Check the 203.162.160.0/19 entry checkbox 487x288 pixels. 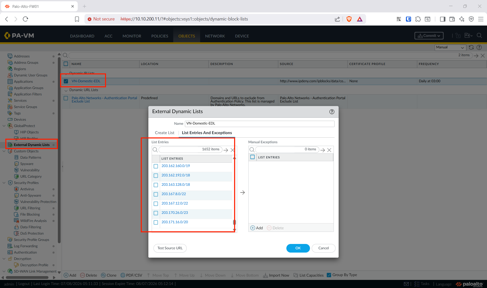coord(156,166)
